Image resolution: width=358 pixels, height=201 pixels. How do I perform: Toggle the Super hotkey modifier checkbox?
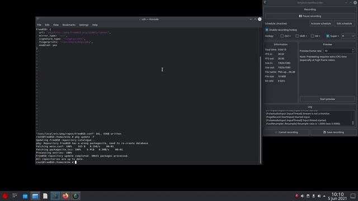[328, 36]
